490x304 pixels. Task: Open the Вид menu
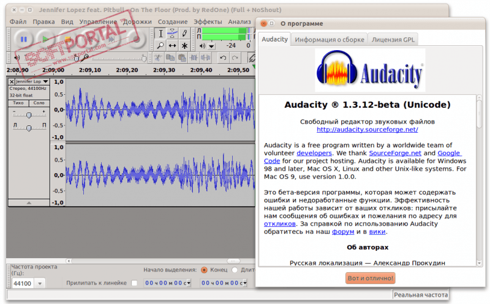[x=67, y=21]
